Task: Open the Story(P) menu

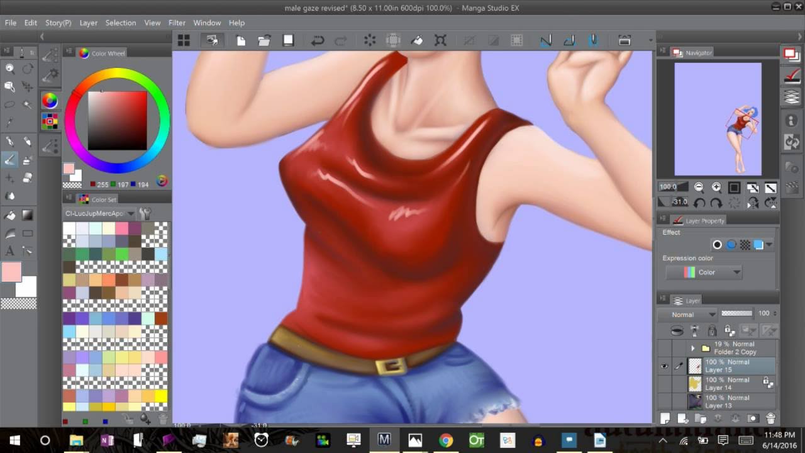Action: (x=58, y=23)
